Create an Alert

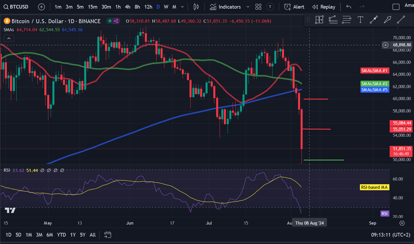(294, 7)
